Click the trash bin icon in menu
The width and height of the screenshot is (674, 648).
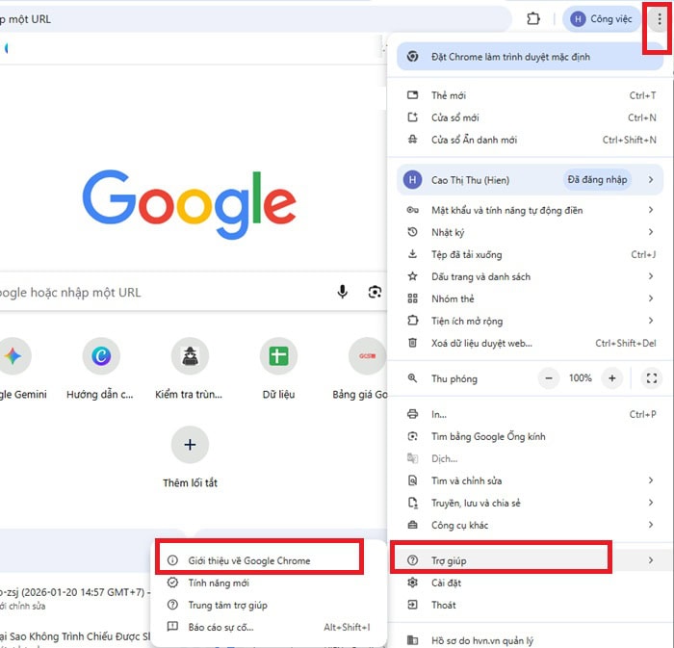click(x=412, y=343)
